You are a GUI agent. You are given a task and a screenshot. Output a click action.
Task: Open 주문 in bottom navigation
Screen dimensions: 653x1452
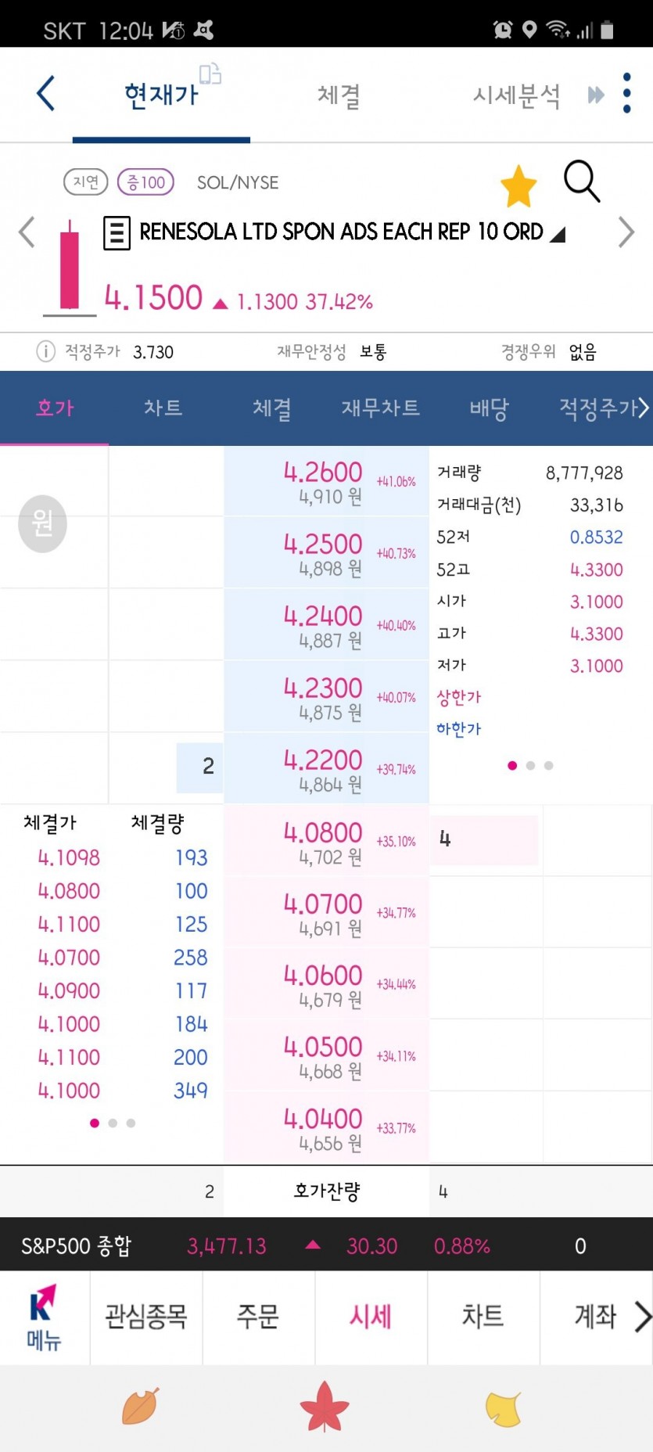[258, 1317]
